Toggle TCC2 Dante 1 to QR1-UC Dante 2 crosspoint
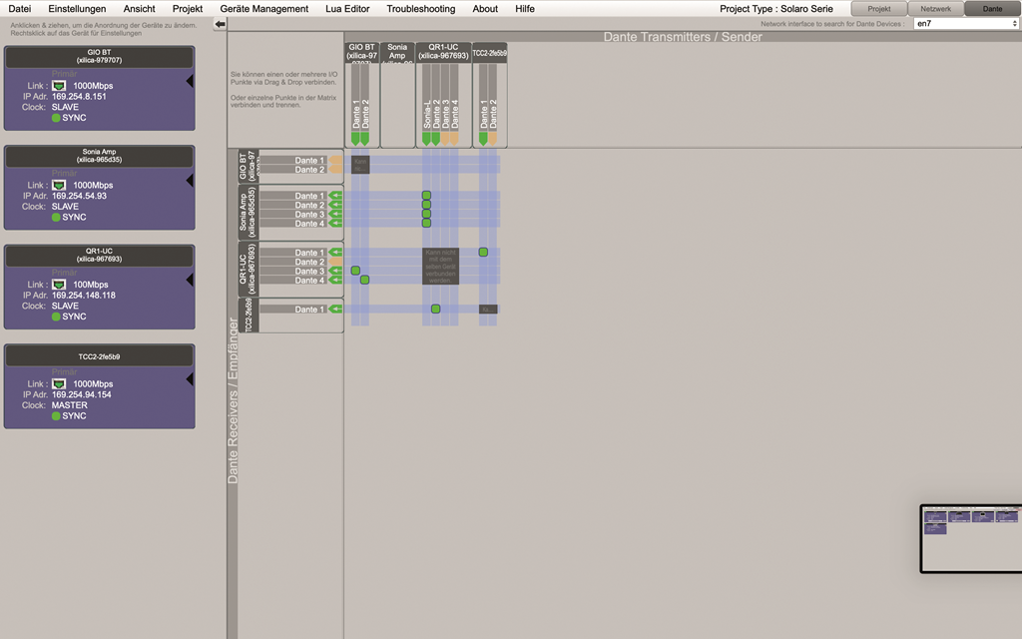This screenshot has height=639, width=1022. click(x=435, y=310)
